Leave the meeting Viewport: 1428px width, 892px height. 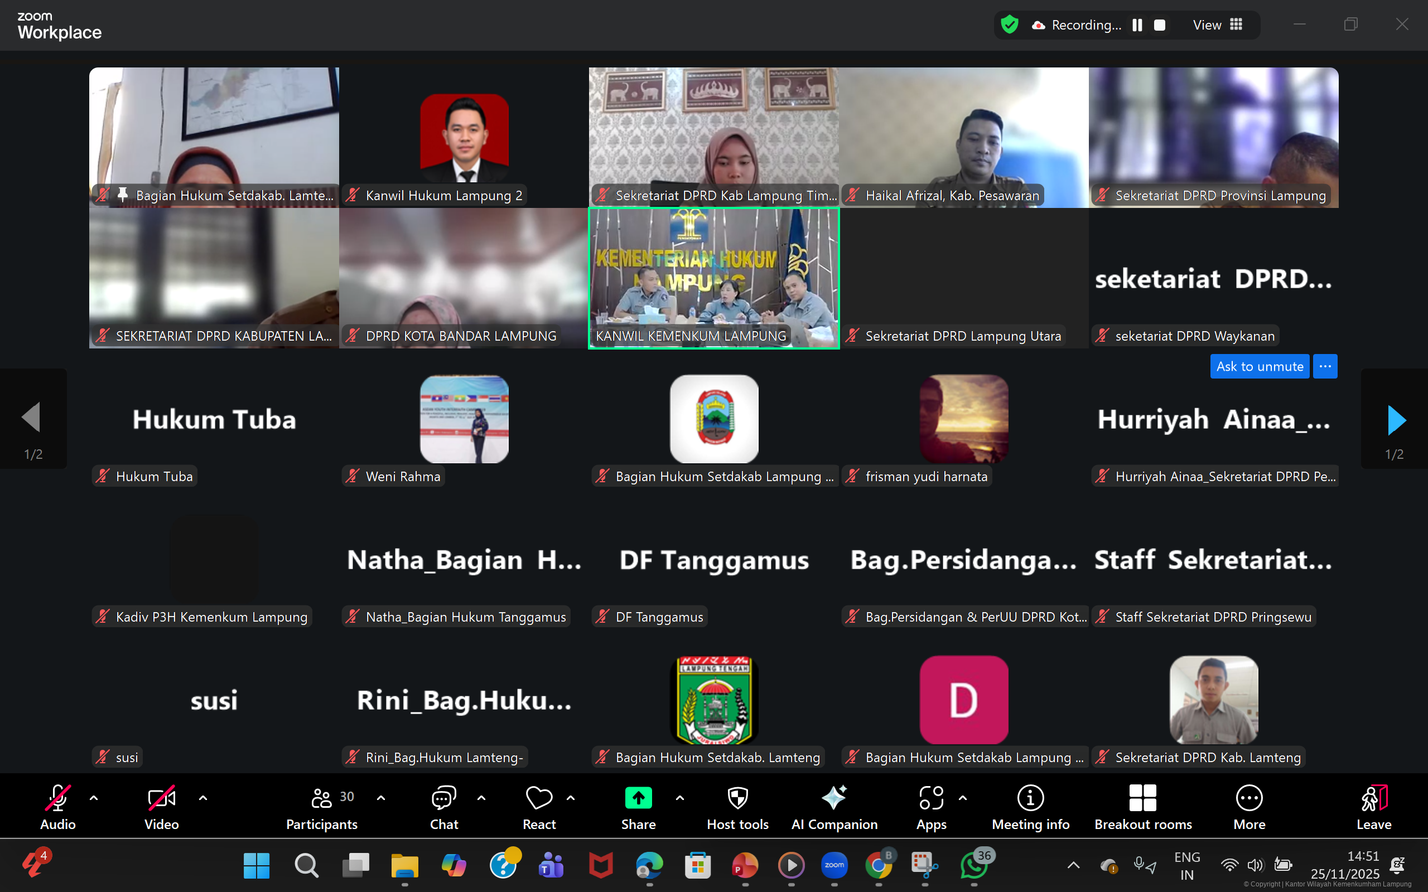click(1373, 807)
